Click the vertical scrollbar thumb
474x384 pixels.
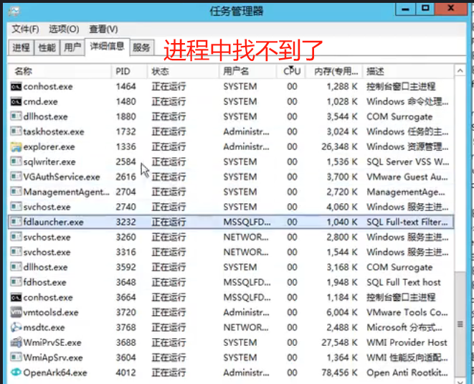(460, 324)
